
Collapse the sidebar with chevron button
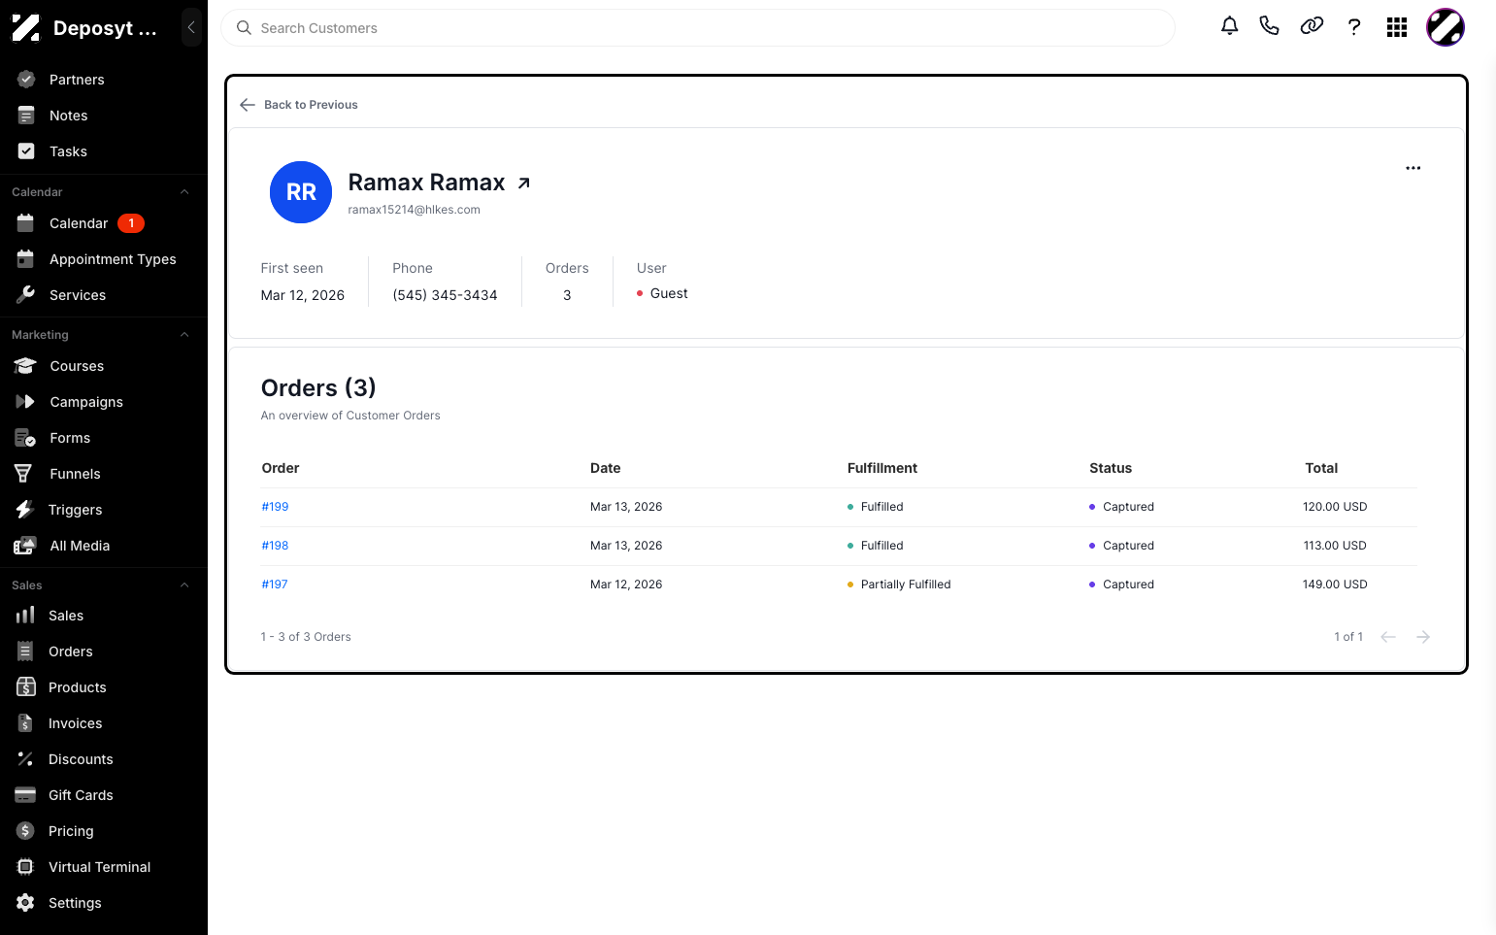tap(191, 27)
